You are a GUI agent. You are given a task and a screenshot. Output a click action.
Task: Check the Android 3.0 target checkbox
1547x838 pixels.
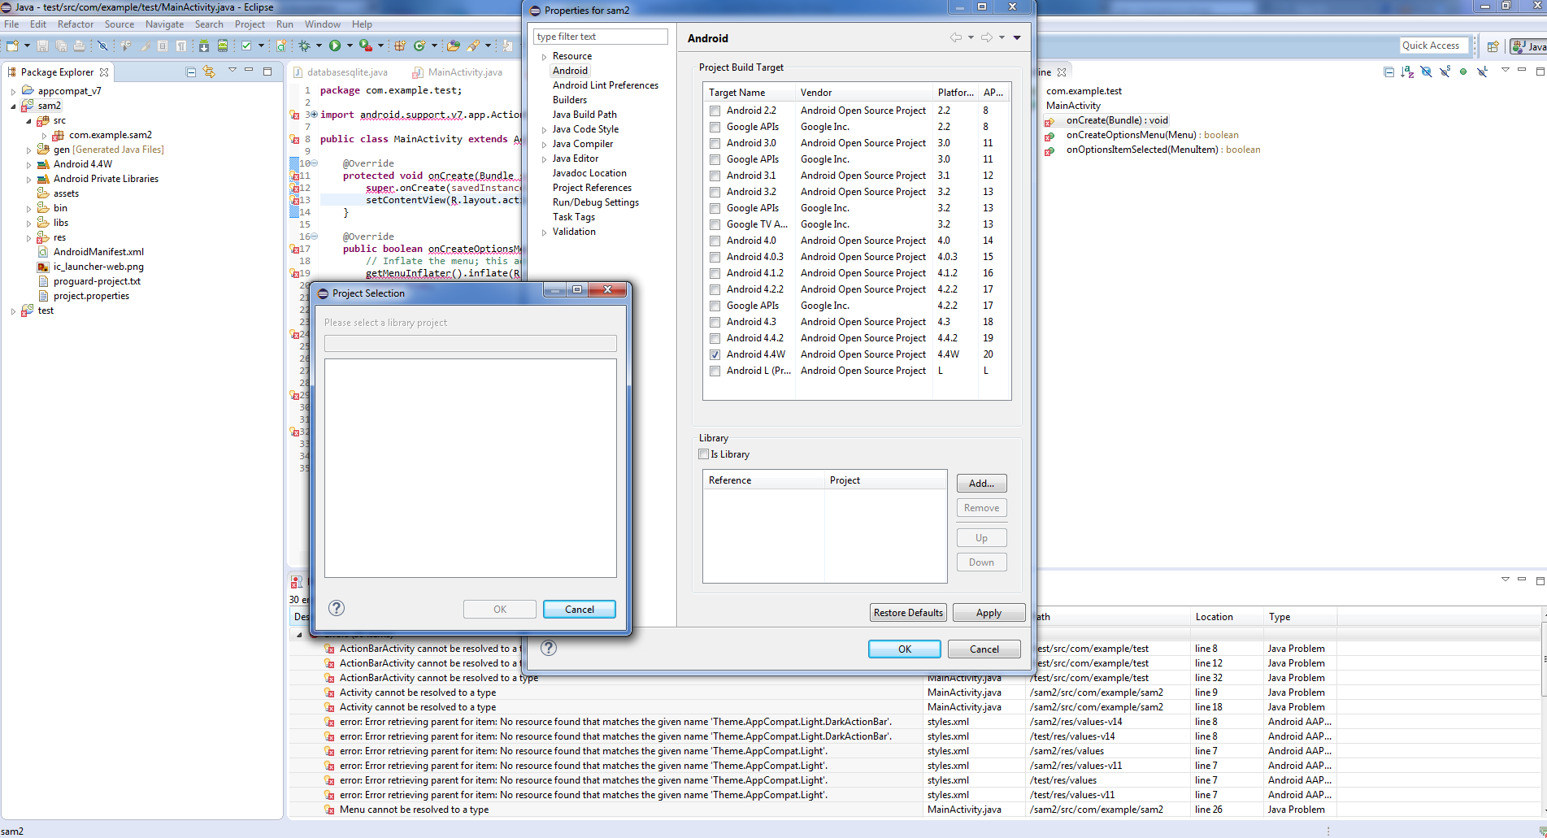click(715, 143)
